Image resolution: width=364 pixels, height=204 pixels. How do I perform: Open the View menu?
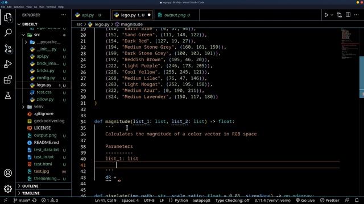tap(29, 7)
